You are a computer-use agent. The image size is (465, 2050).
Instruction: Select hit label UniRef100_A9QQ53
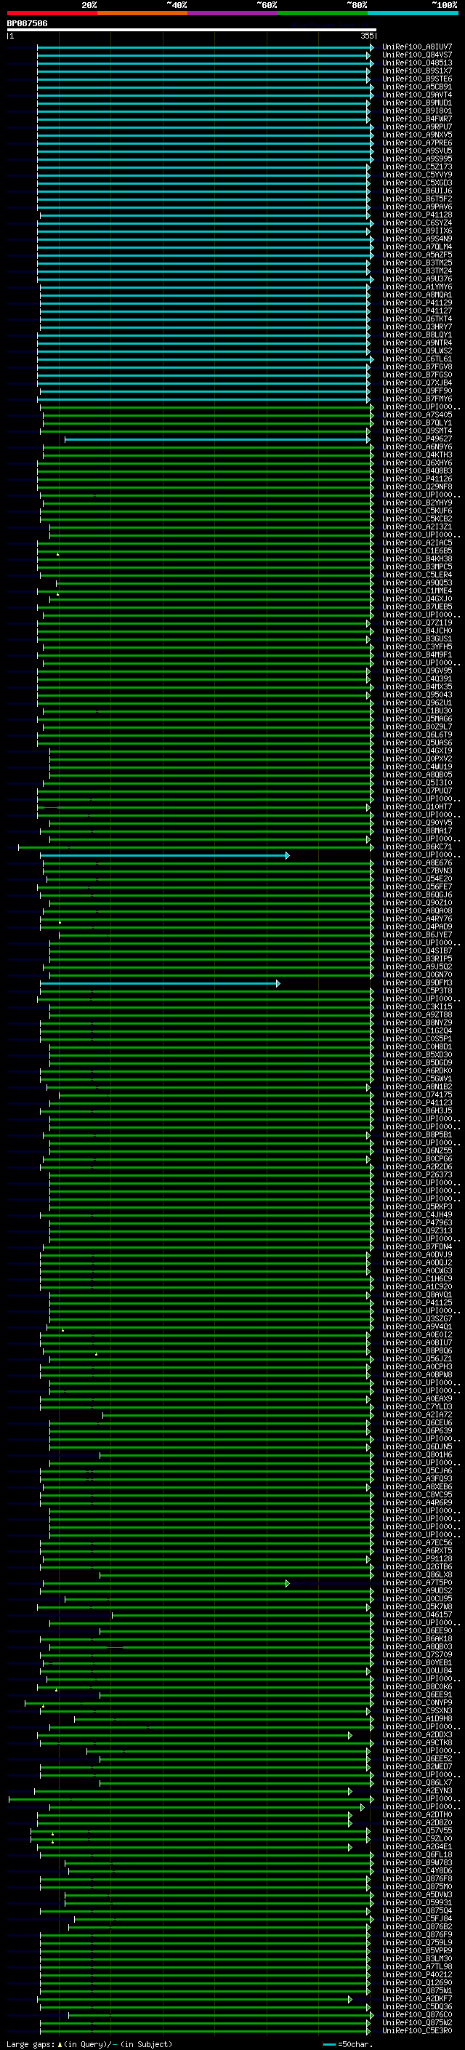(417, 582)
